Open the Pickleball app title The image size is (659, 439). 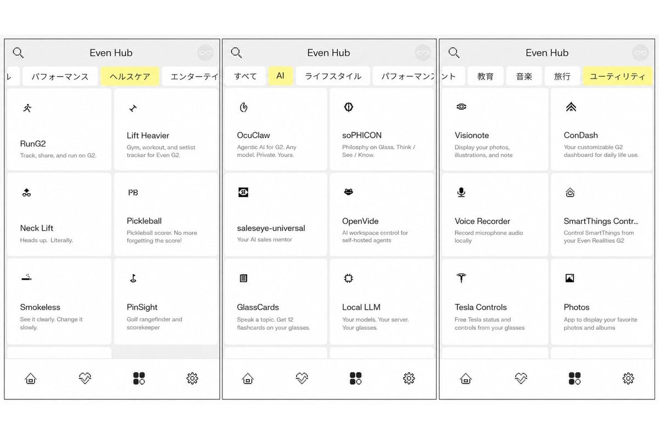pos(144,221)
